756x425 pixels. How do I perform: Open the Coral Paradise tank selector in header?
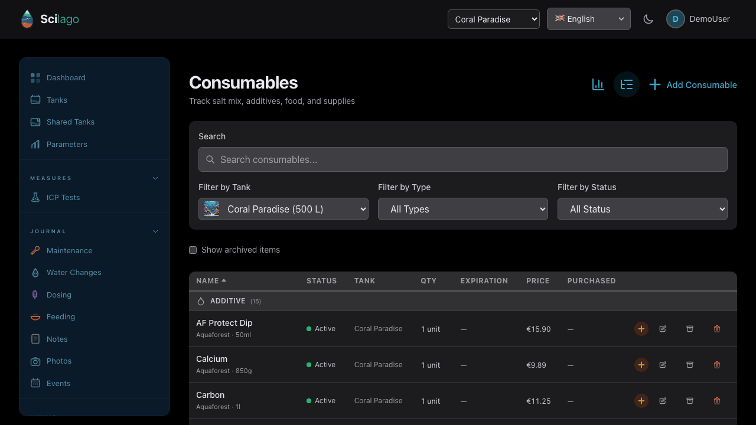click(x=494, y=19)
